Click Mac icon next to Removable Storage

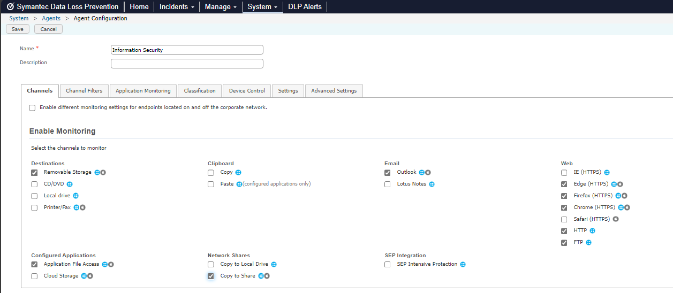103,173
